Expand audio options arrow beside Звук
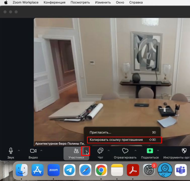 (19, 151)
